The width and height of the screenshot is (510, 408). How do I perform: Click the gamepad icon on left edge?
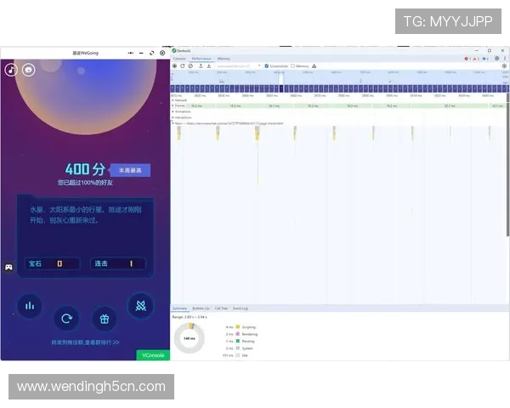[x=8, y=267]
